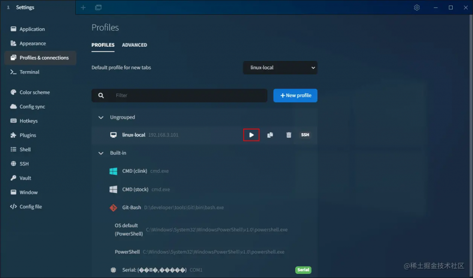
Task: Open the profile selector window icon
Action: pos(98,7)
